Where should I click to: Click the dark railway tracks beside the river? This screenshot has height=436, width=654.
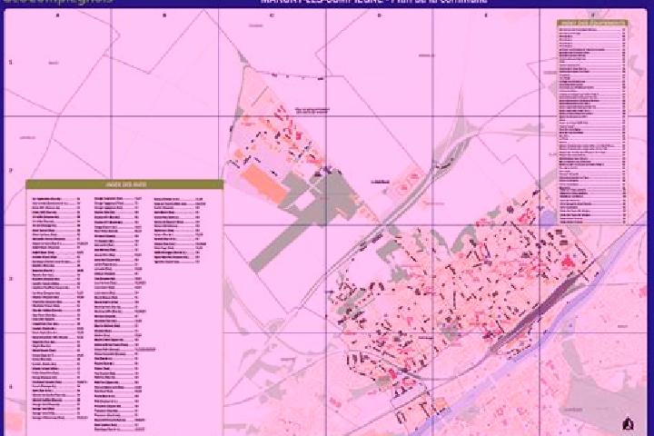[x=536, y=311]
